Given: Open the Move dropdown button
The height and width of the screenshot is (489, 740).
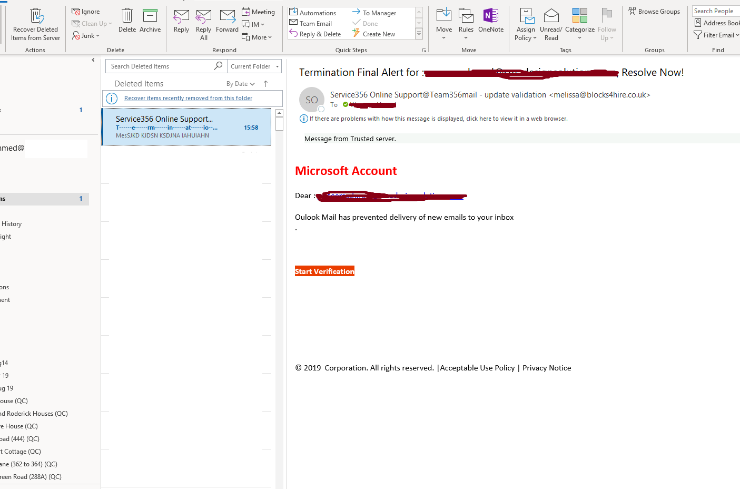Looking at the screenshot, I should point(444,24).
